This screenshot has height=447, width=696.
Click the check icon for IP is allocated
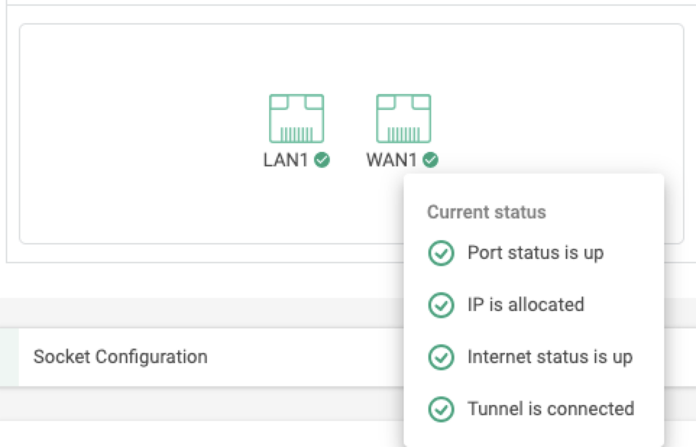point(441,305)
